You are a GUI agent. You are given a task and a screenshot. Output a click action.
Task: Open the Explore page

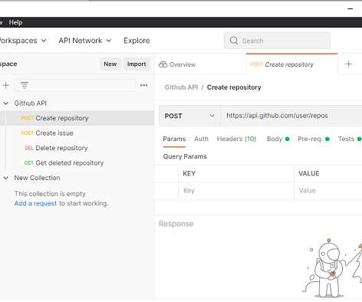137,41
